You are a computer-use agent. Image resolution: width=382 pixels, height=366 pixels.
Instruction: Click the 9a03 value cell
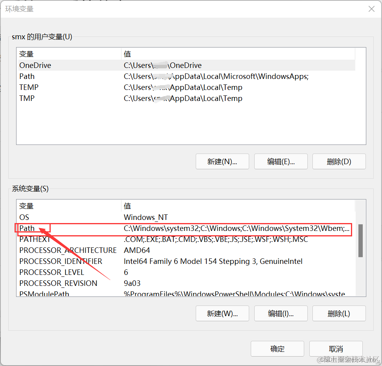coord(132,283)
